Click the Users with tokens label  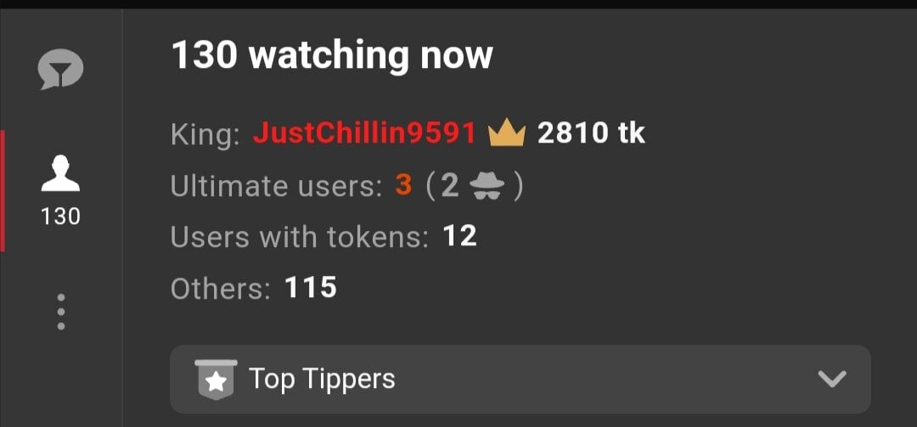point(300,237)
